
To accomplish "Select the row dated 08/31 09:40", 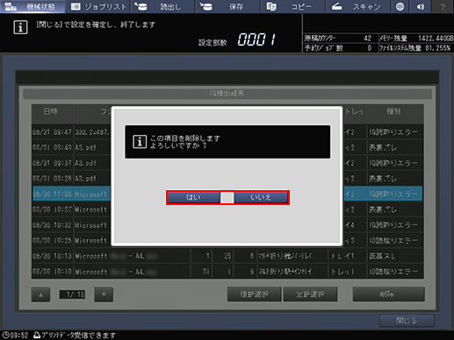I will pos(227,147).
